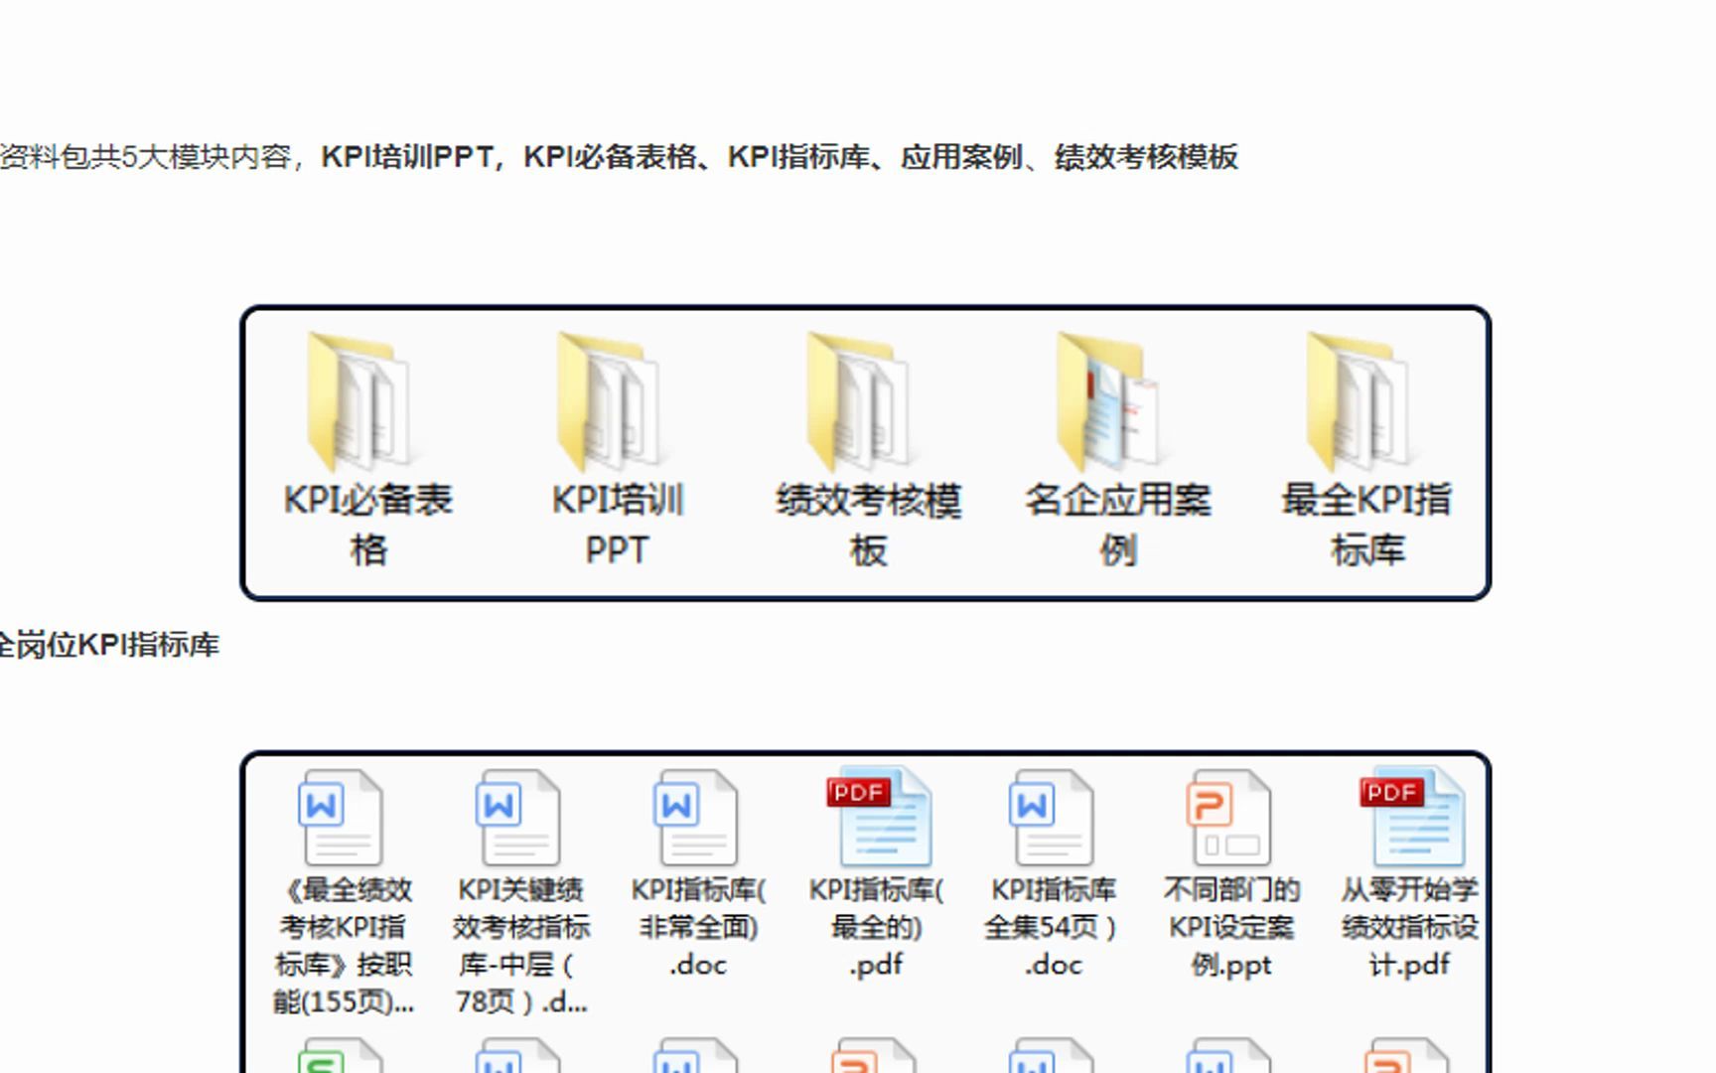Click the file name 《最全绩效考核KPI指标库》按职能
Screen dimensions: 1716x1073
pos(344,945)
